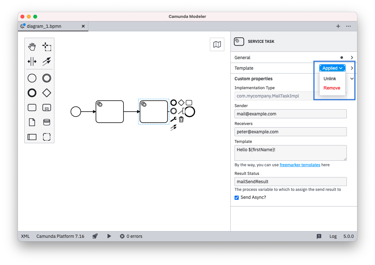The image size is (375, 265).
Task: Open the Applied template dropdown
Action: coord(332,68)
